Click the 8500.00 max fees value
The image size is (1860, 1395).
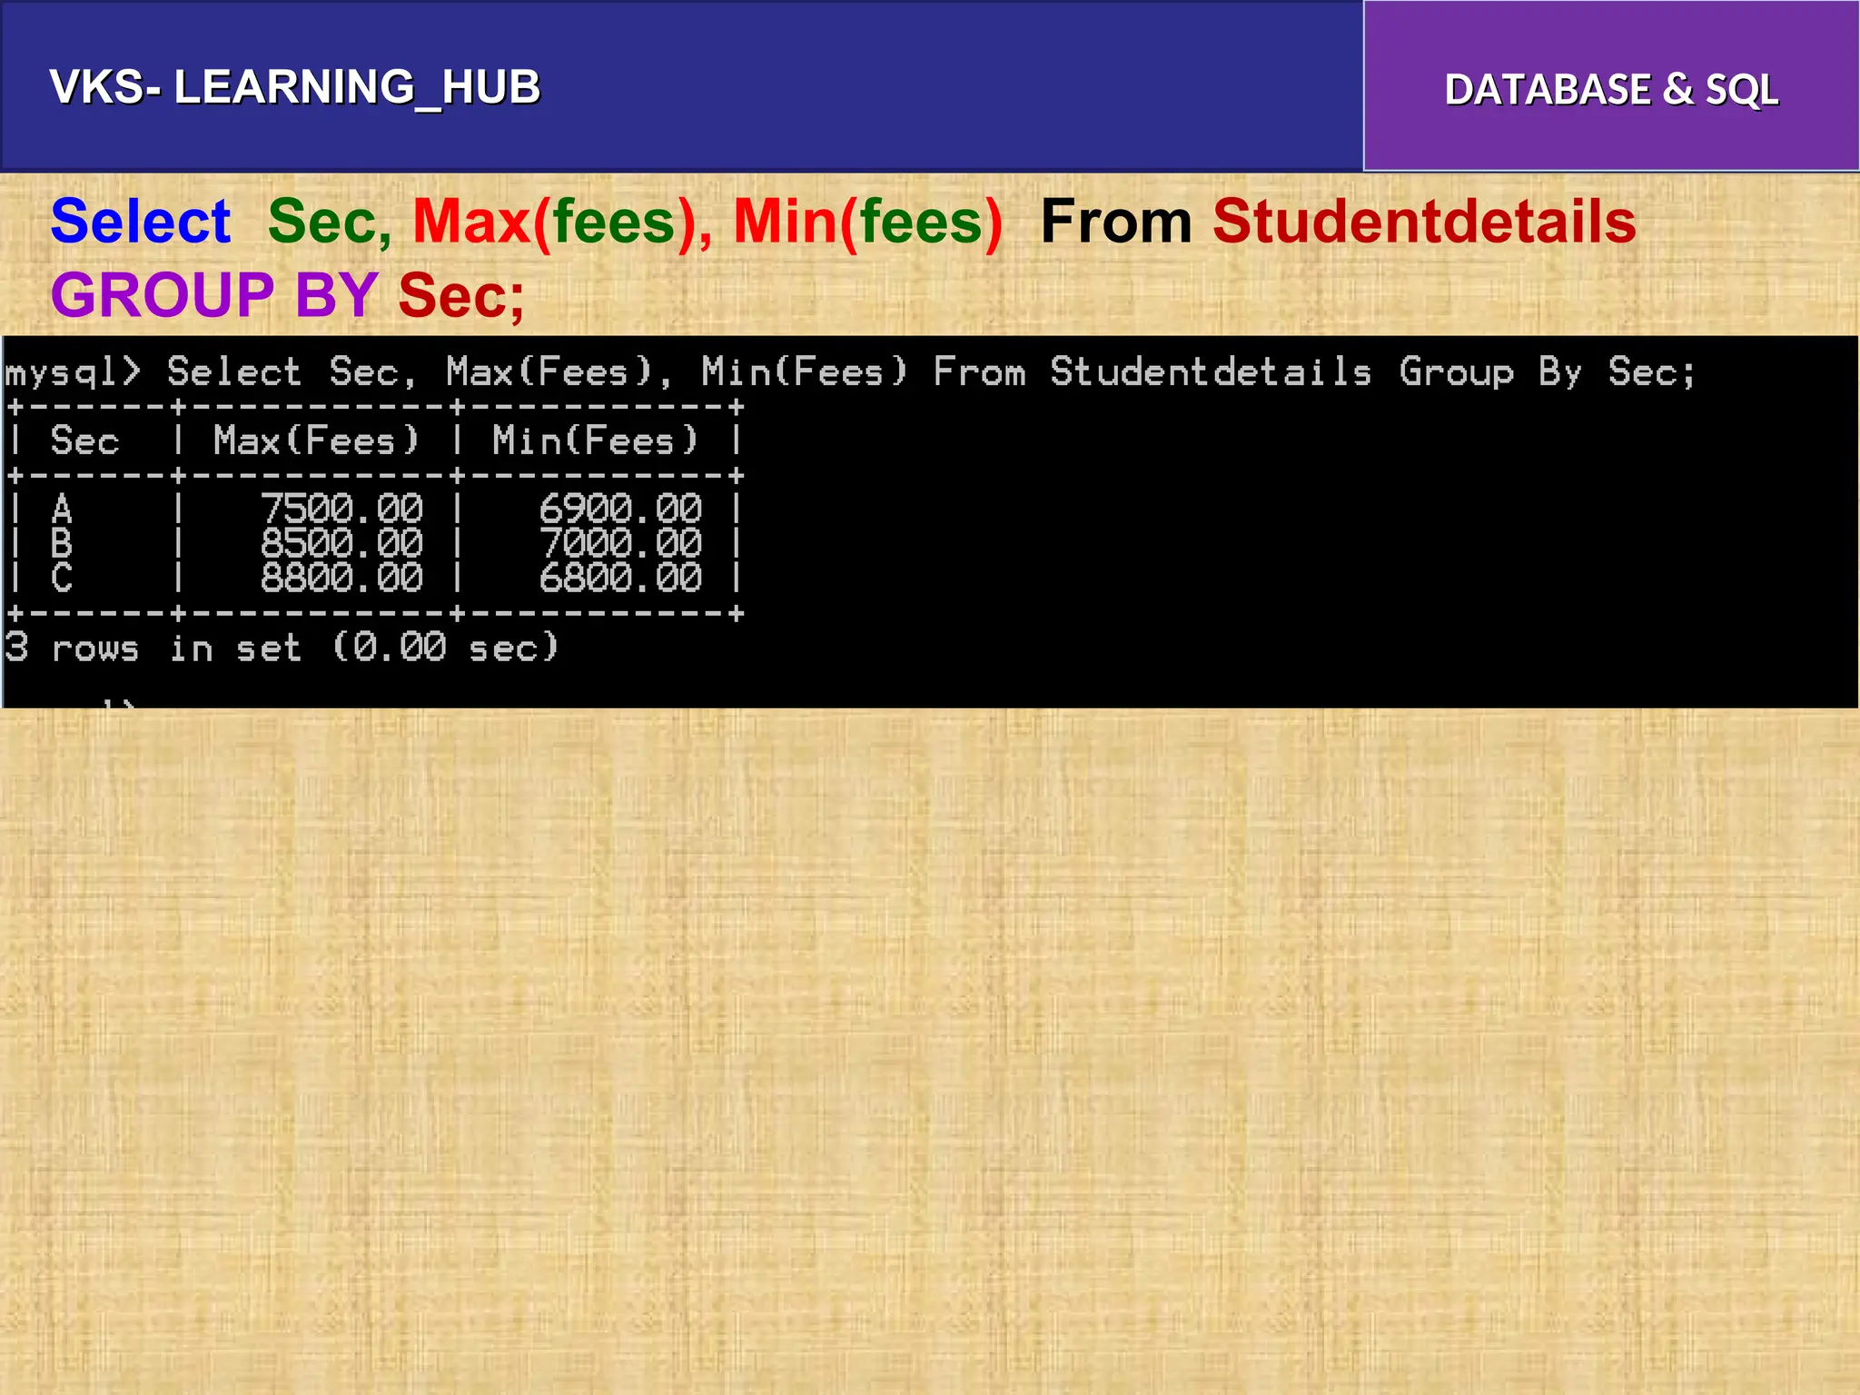(341, 543)
